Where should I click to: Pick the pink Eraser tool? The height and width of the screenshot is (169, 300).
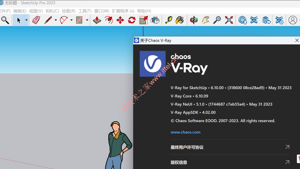pyautogui.click(x=36, y=20)
